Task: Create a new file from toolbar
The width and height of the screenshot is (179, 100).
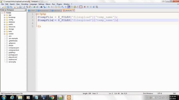Action: (3, 7)
